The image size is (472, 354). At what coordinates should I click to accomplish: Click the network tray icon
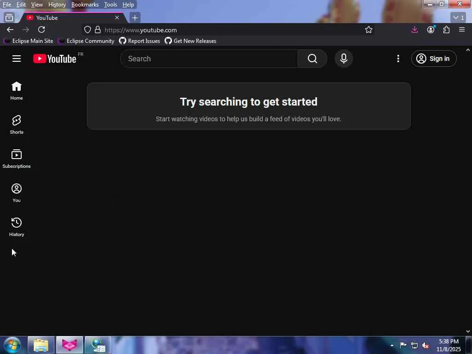(414, 345)
